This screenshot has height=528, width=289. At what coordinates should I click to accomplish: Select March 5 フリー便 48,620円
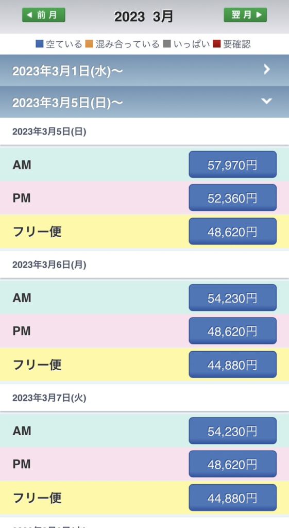[x=232, y=231]
